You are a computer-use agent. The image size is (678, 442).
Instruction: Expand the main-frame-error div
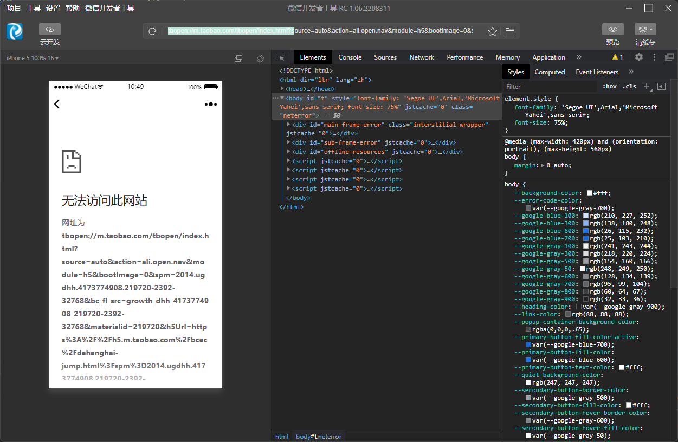click(289, 125)
